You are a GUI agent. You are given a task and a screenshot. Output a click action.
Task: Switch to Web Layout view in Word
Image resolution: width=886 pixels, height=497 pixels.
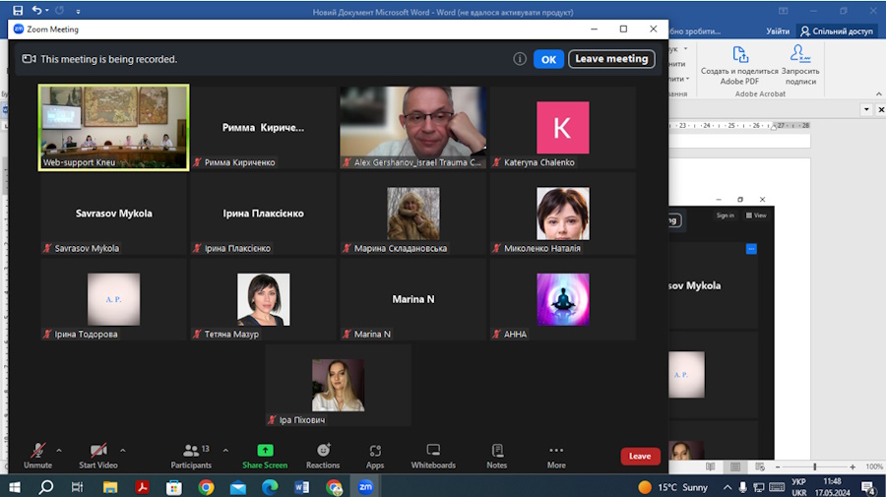tap(760, 467)
